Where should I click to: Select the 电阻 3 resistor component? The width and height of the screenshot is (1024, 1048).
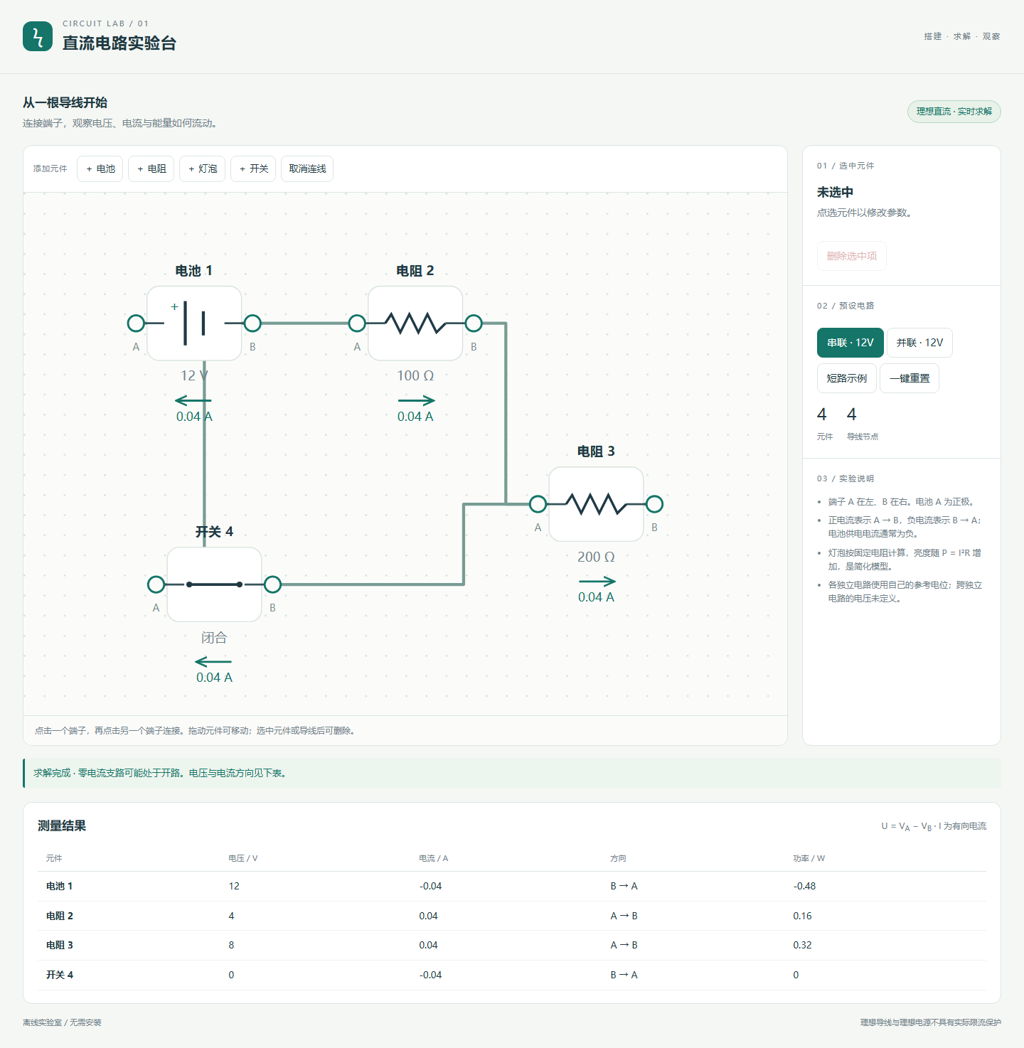click(596, 504)
